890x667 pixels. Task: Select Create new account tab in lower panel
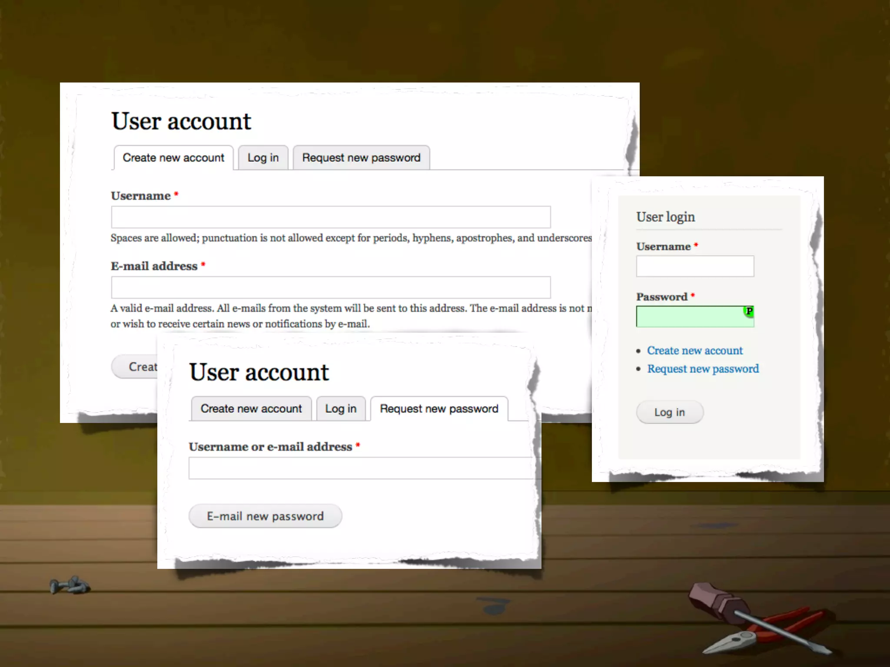pos(251,409)
